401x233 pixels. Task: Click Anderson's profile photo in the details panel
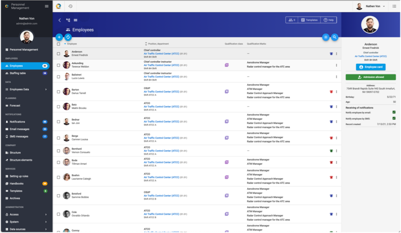[370, 25]
